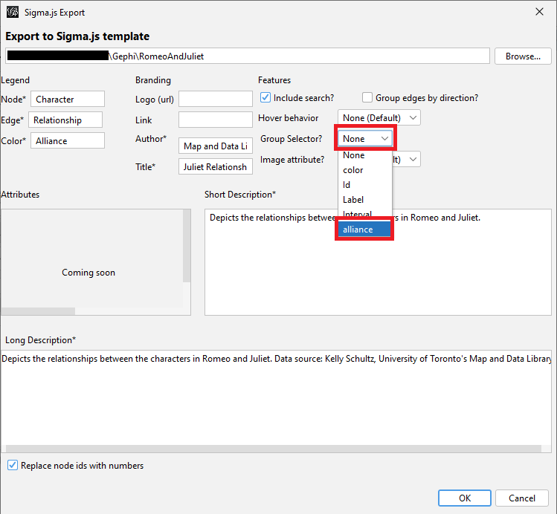This screenshot has height=514, width=557.
Task: Click the Short Description text area
Action: (x=378, y=261)
